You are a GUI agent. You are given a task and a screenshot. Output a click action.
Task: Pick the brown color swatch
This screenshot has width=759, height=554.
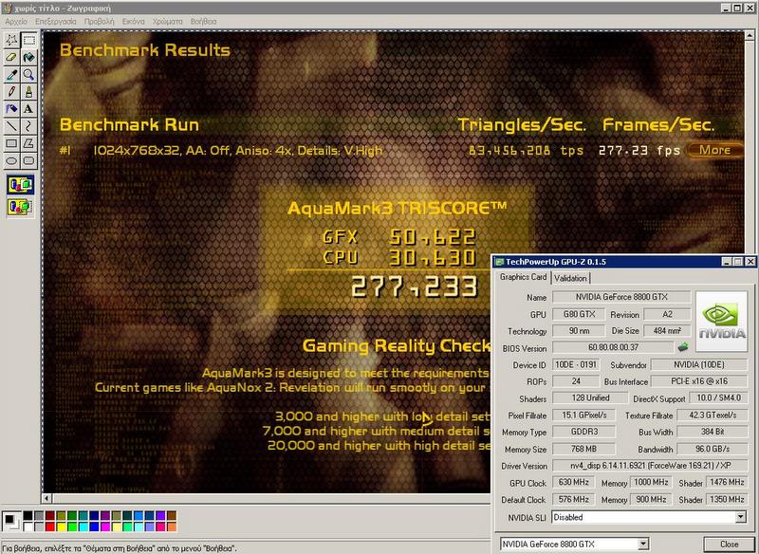(x=172, y=515)
